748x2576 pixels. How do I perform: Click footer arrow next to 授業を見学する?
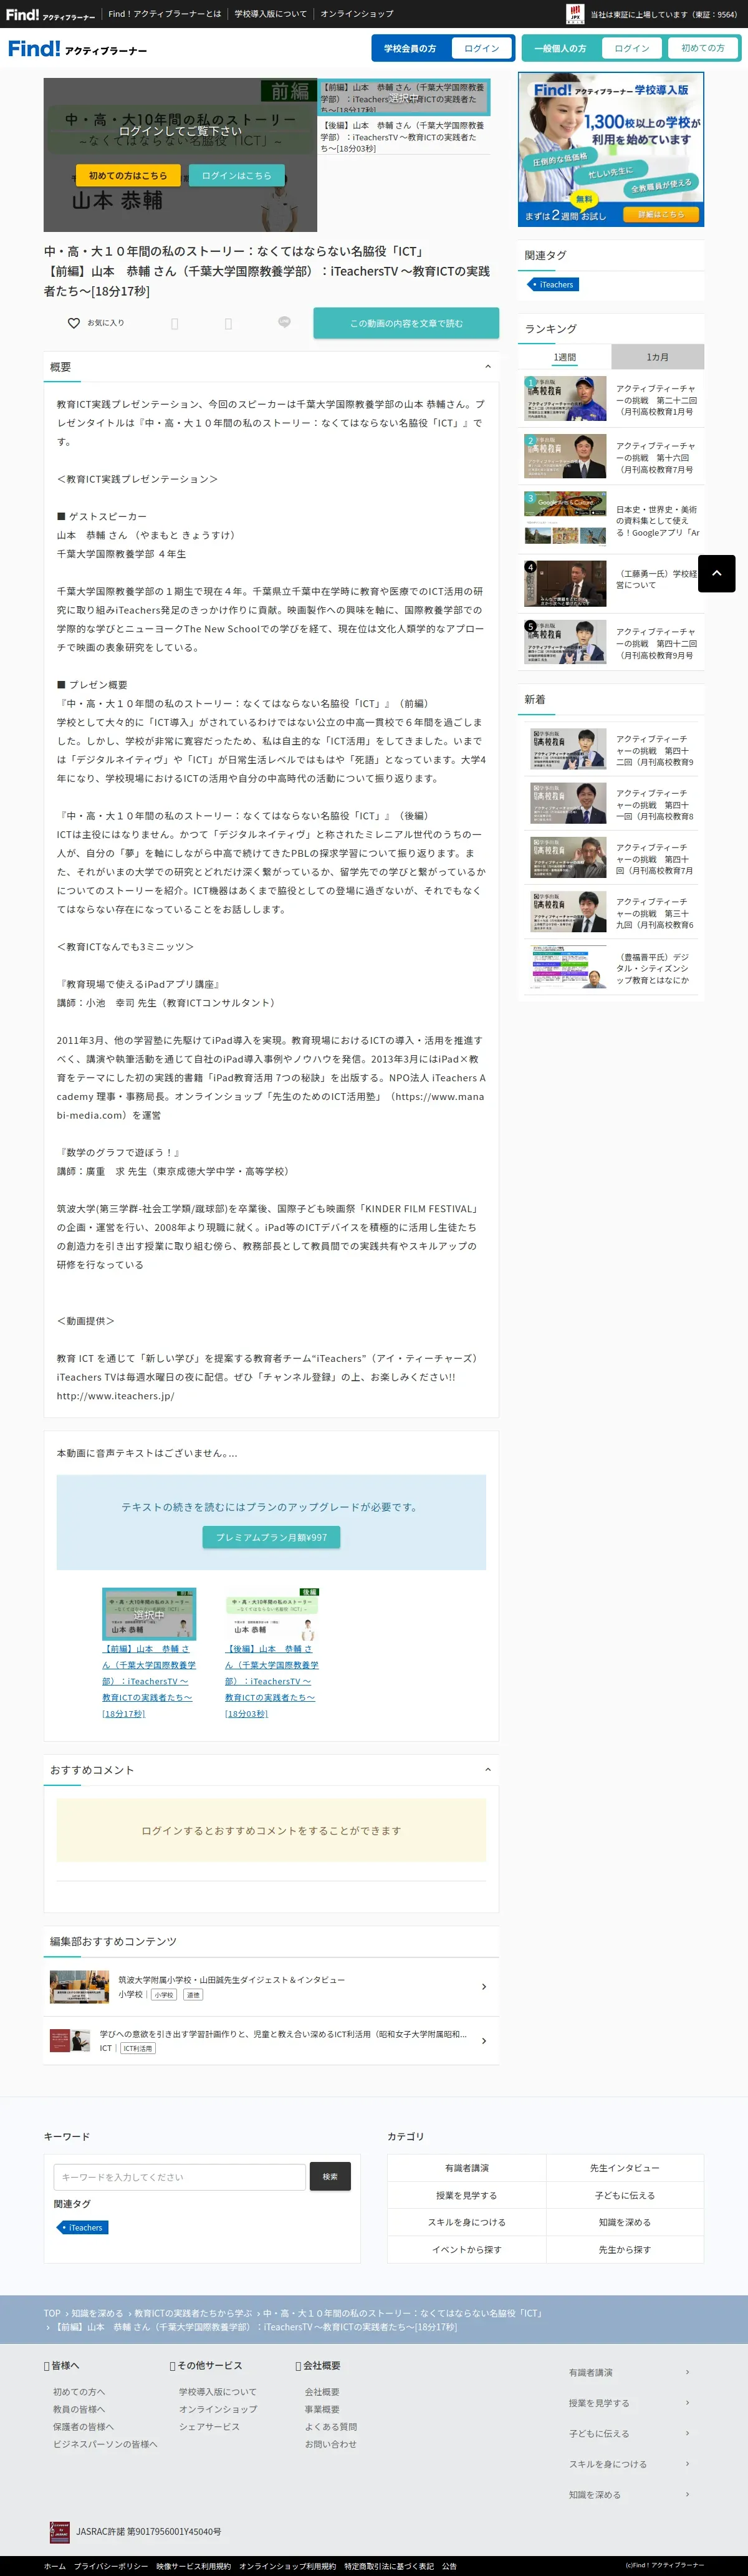click(687, 2402)
